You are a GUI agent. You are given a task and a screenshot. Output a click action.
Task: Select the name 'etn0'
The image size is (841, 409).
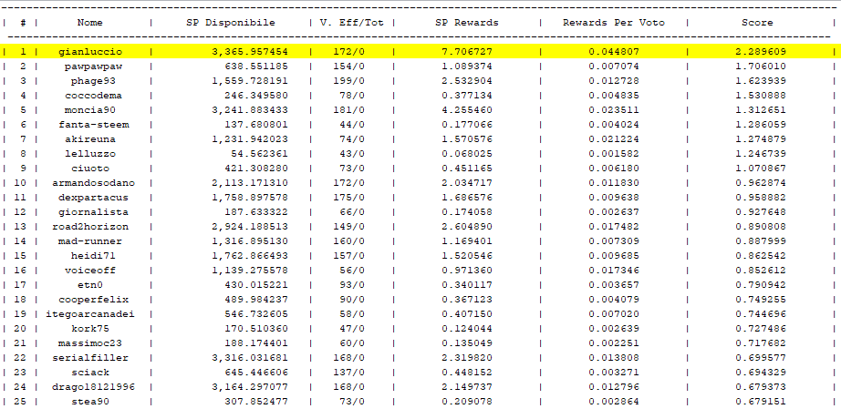pyautogui.click(x=90, y=285)
